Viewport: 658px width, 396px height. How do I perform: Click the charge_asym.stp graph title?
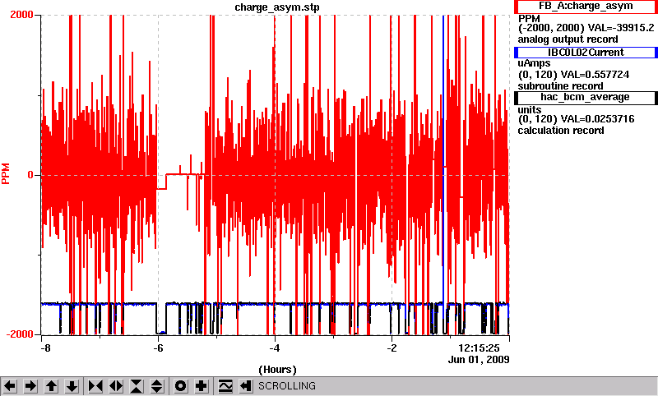[x=277, y=7]
